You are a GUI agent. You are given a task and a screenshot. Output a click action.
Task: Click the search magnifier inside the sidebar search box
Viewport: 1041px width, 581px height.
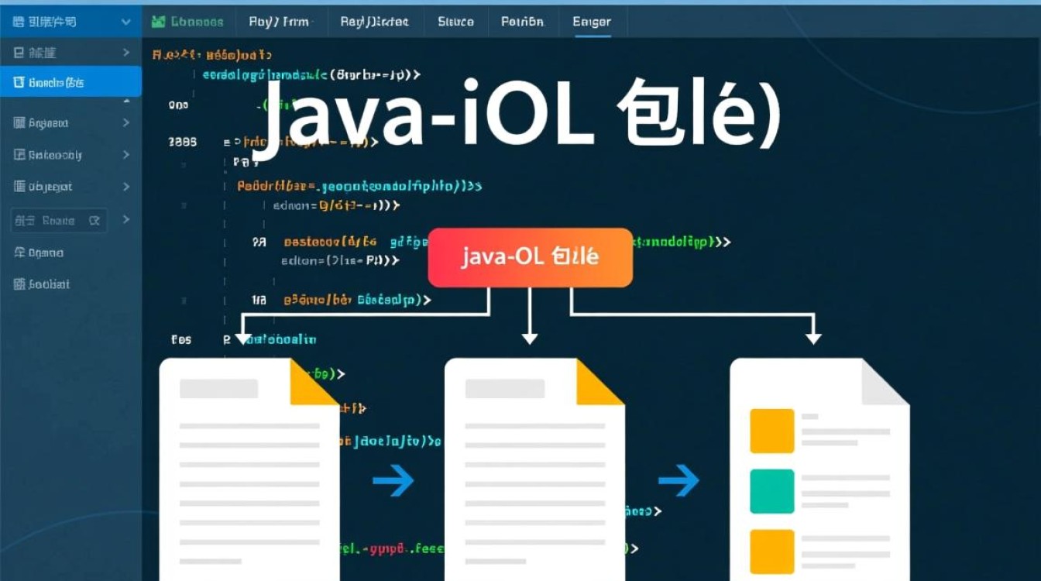94,220
